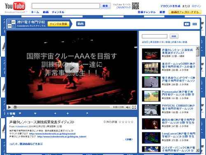Viewport: 206px width, 155px height.
Task: Rate the video with the first star
Action: click(x=120, y=122)
